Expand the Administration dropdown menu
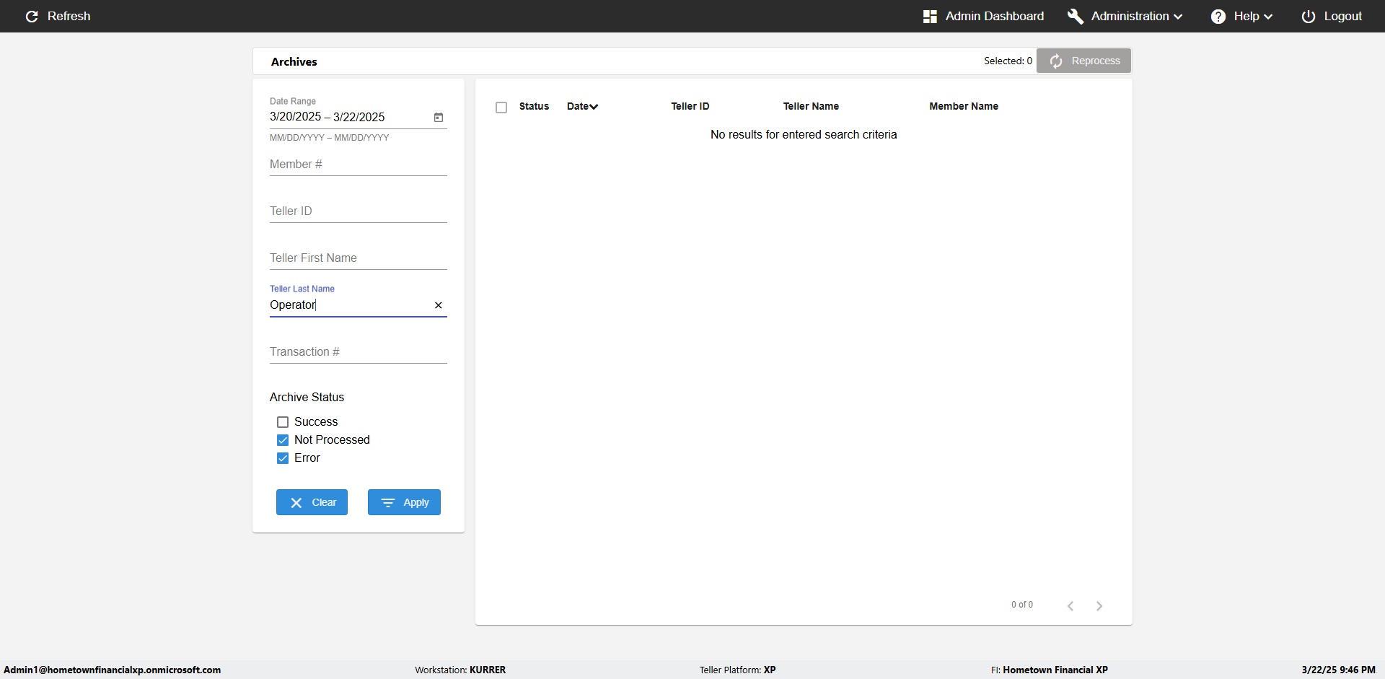The image size is (1385, 679). coord(1178,17)
